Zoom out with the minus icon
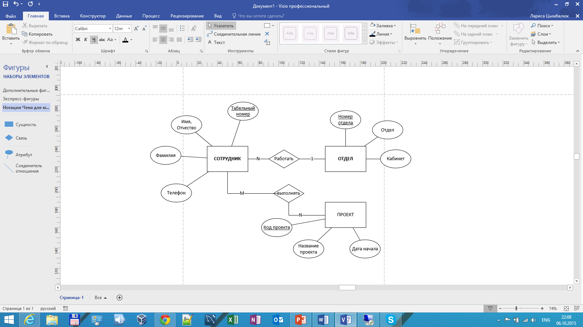The height and width of the screenshot is (327, 583). [500, 308]
